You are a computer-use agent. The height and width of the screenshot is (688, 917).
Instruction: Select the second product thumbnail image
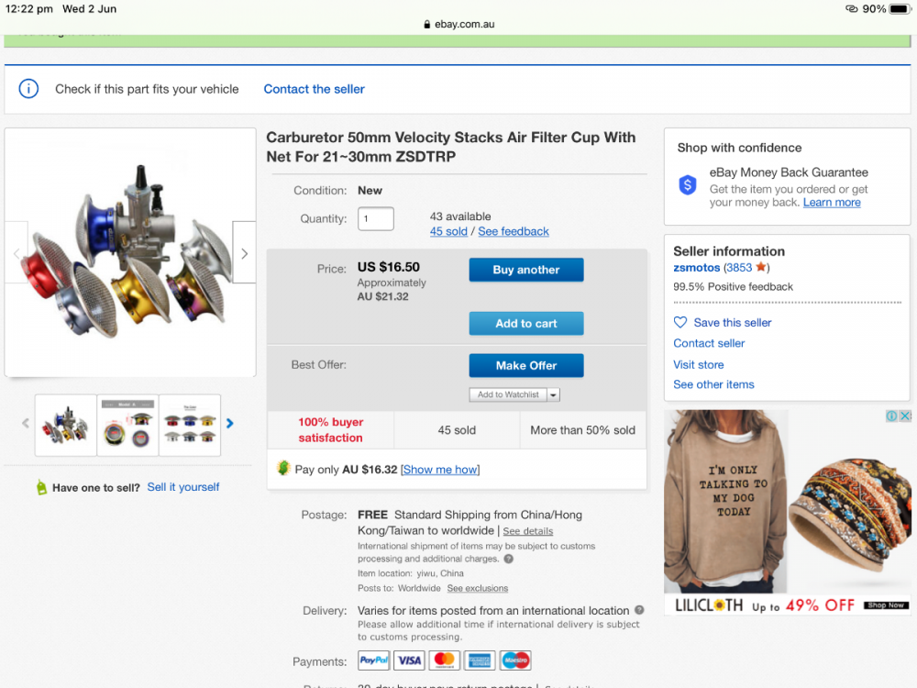tap(128, 425)
